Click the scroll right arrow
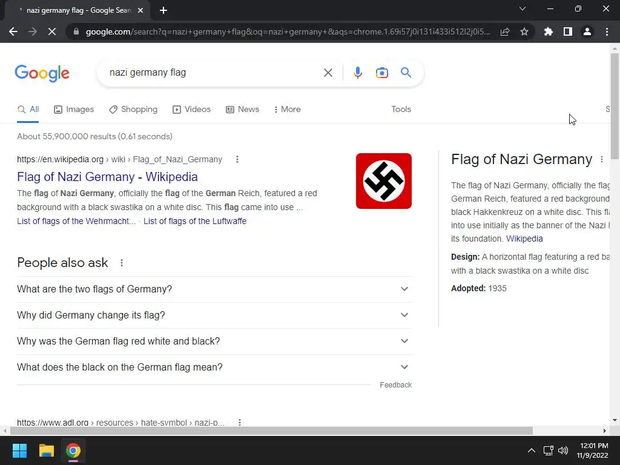Screen dimensions: 620x465 click(x=604, y=430)
